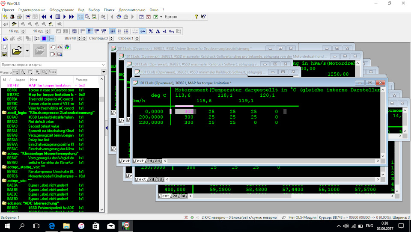Switch to 3d tab in the torque limitation window
The image size is (411, 232).
[x=157, y=161]
